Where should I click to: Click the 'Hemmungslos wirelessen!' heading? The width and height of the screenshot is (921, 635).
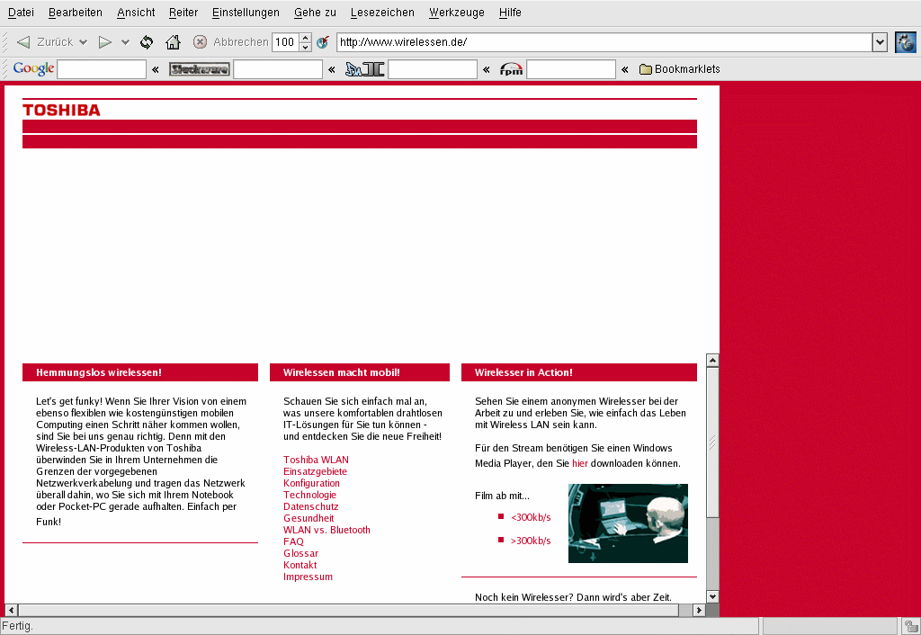pyautogui.click(x=99, y=372)
